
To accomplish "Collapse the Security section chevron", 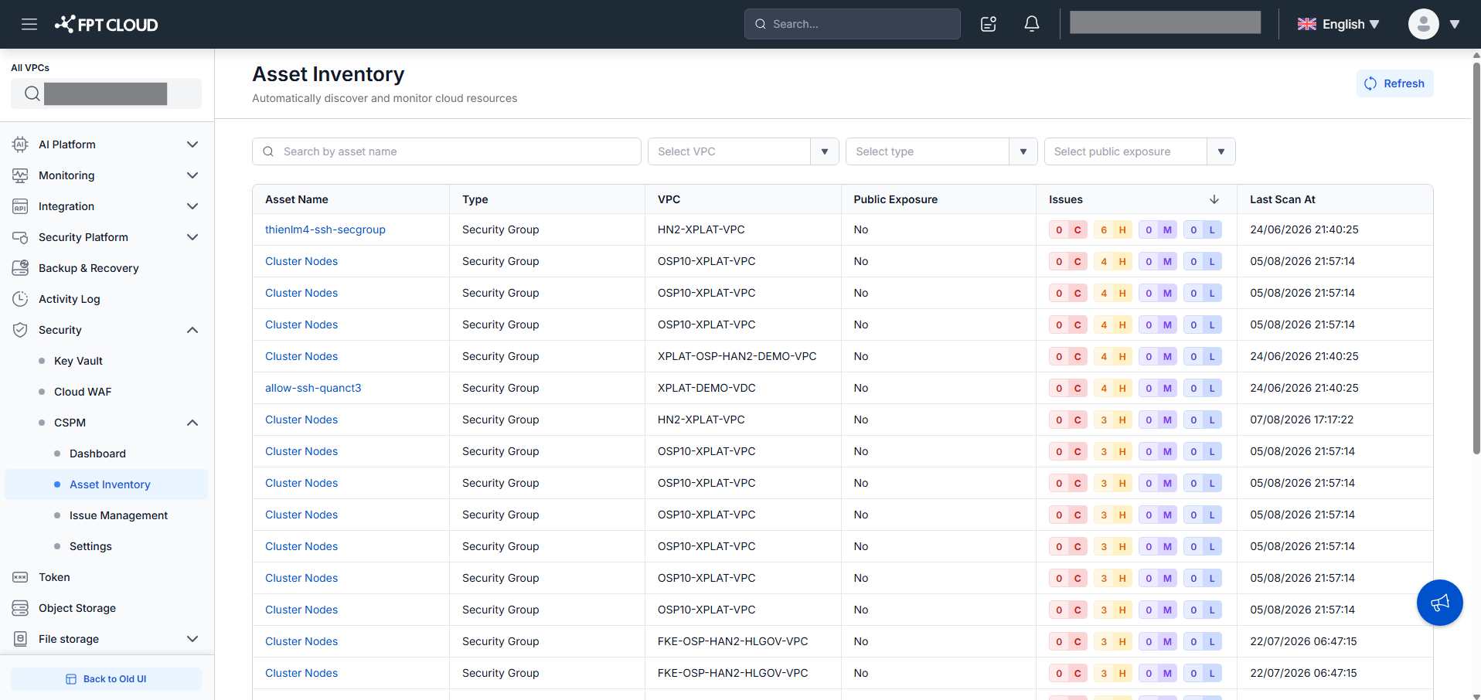I will coord(192,330).
